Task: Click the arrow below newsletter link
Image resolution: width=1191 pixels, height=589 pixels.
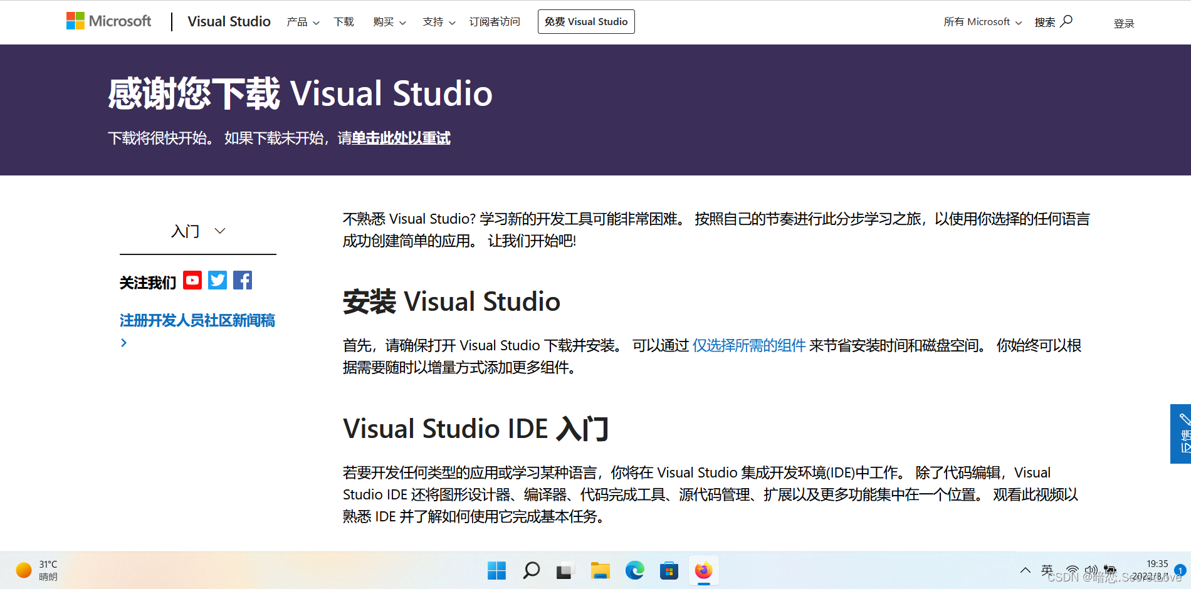Action: 123,343
